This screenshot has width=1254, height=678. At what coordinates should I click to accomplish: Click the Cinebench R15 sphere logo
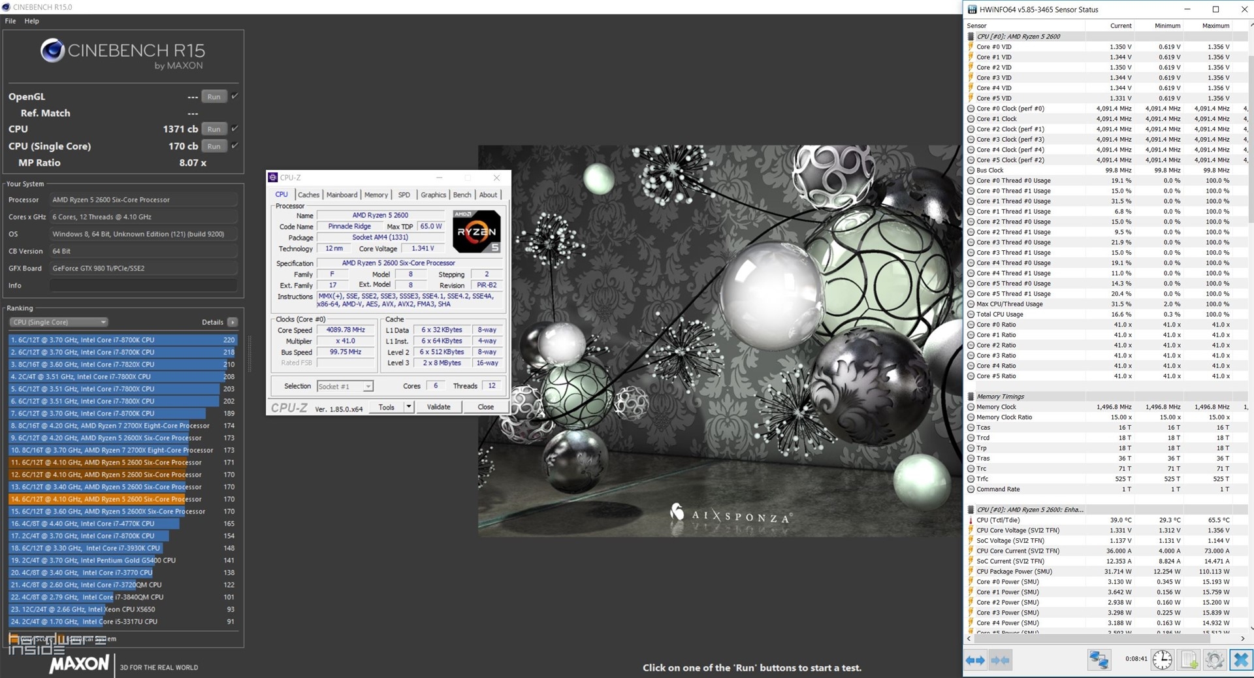click(x=52, y=51)
